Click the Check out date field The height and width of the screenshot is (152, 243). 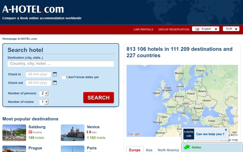coord(38,83)
